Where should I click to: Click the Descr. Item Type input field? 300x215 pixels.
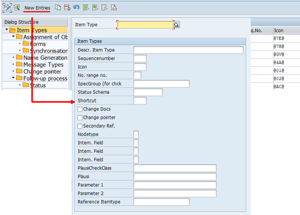(x=188, y=50)
